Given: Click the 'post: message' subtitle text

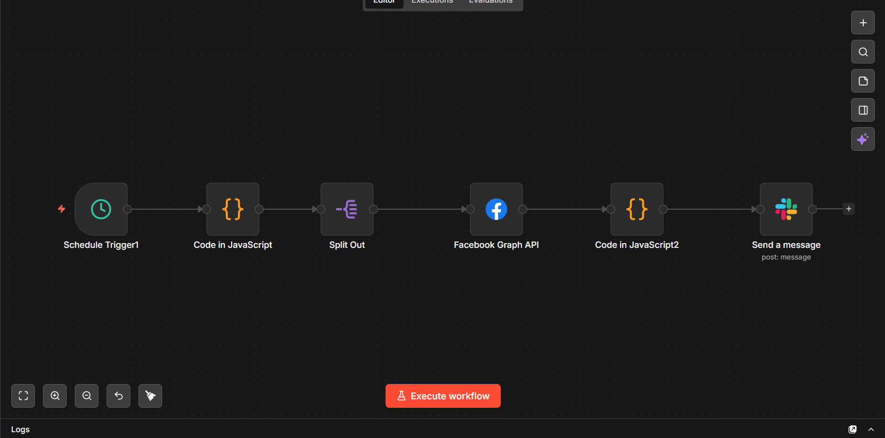Looking at the screenshot, I should click(x=786, y=257).
